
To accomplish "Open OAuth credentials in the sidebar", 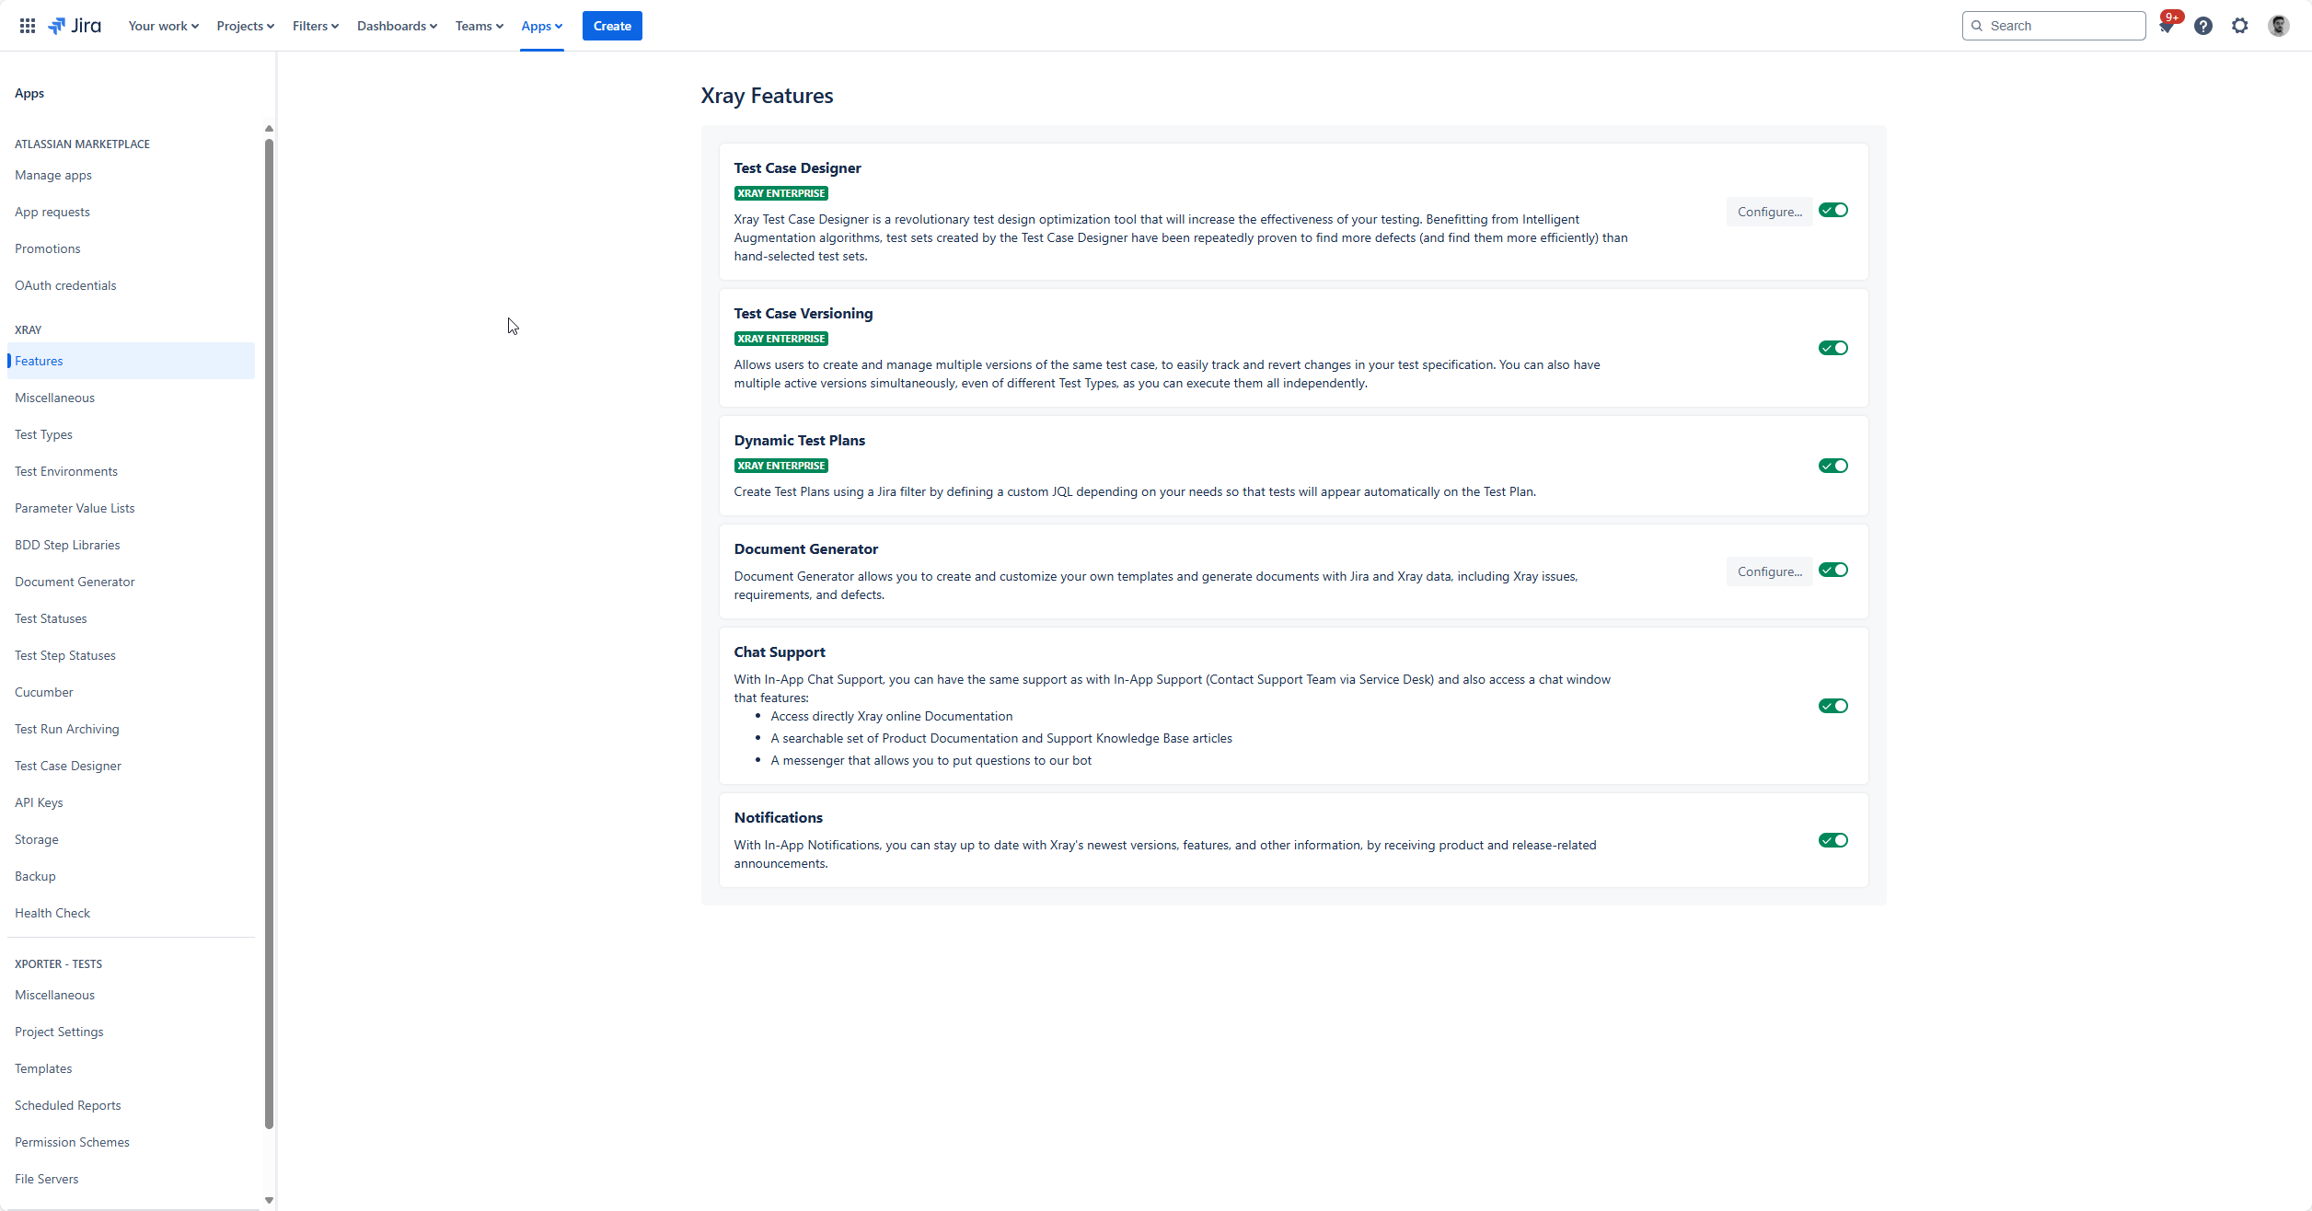I will pyautogui.click(x=131, y=285).
